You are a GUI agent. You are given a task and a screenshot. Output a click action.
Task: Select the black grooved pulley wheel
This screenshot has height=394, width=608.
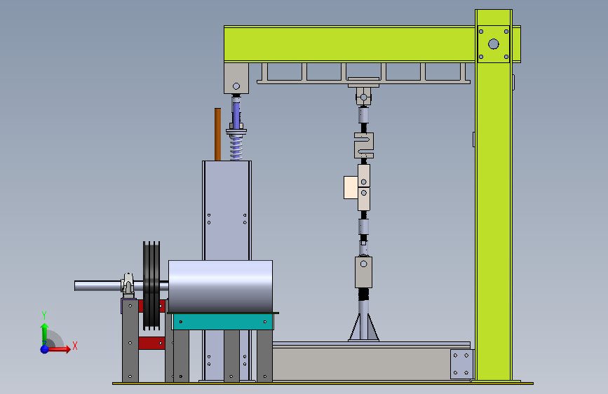[x=151, y=286]
